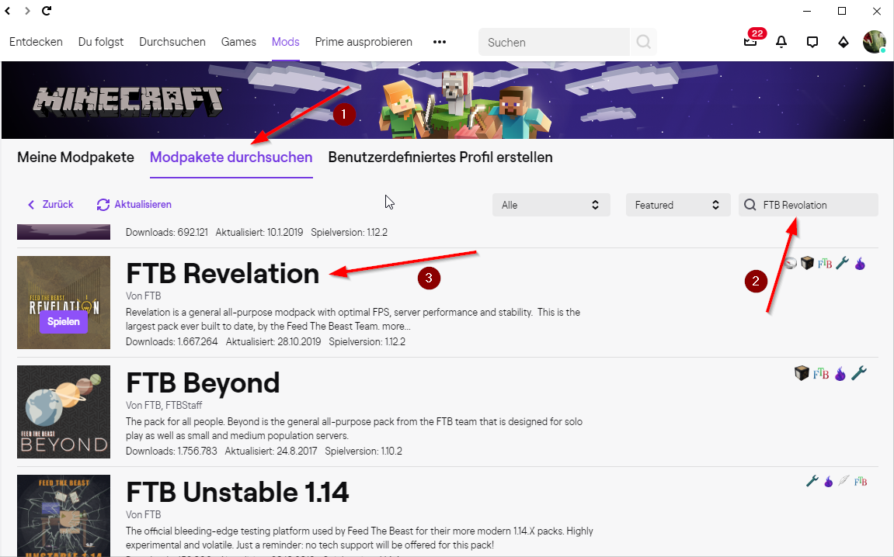Click wrench icon on FTB Unstable 1.14 row

click(812, 481)
